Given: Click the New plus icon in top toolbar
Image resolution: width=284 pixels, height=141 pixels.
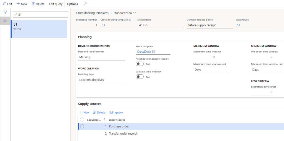Looking at the screenshot, I should tap(18, 4).
